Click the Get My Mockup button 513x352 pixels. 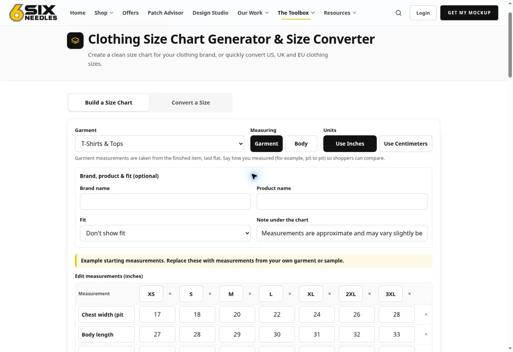(469, 13)
